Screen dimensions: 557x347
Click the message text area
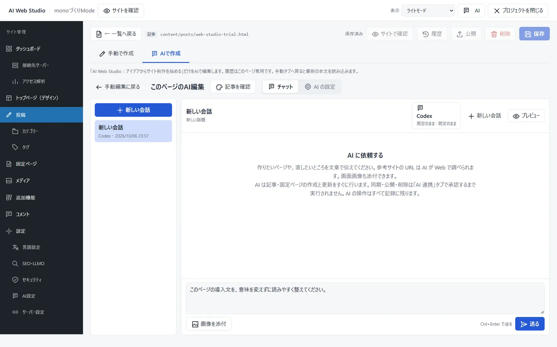tap(365, 298)
